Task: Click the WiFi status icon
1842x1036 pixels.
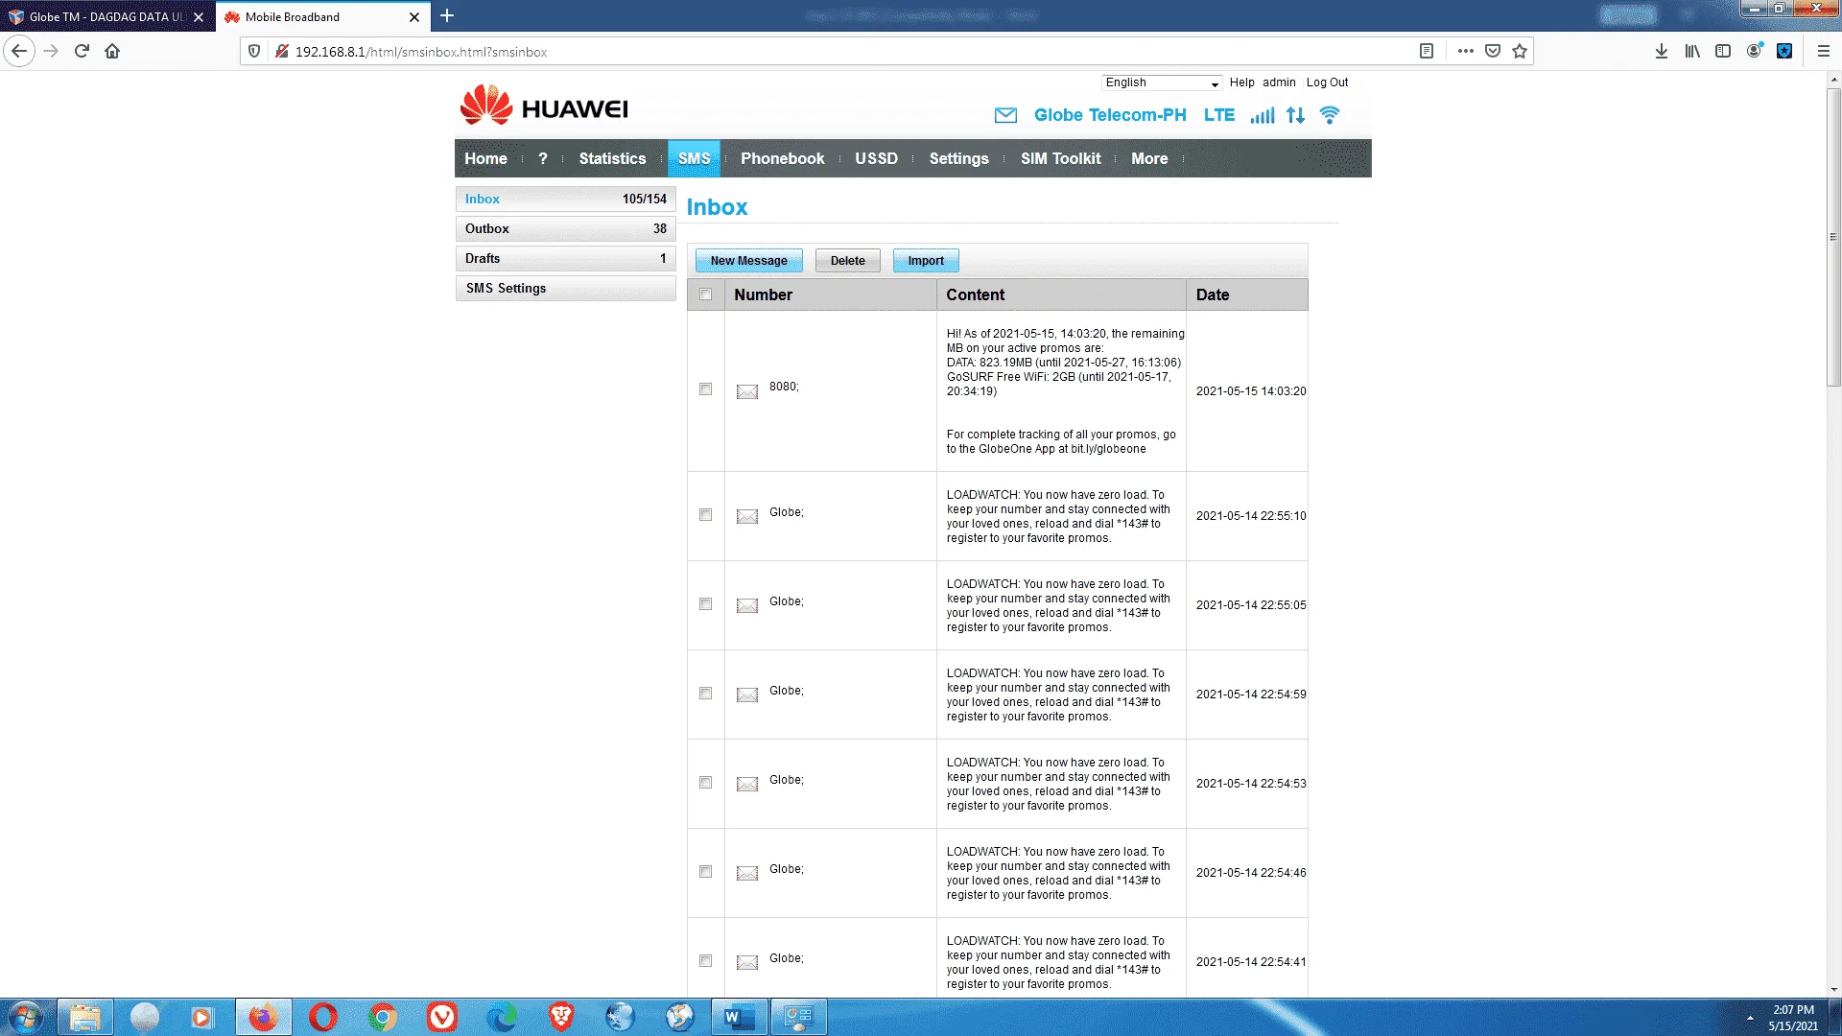Action: coord(1330,115)
